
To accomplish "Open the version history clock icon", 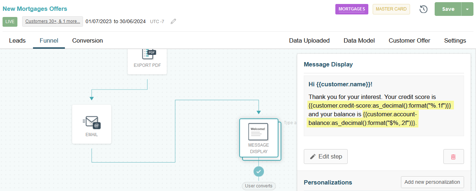I will tap(423, 9).
